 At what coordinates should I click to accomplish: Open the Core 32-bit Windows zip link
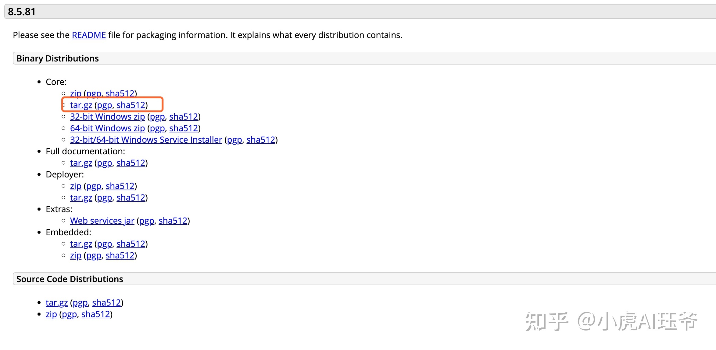coord(107,117)
